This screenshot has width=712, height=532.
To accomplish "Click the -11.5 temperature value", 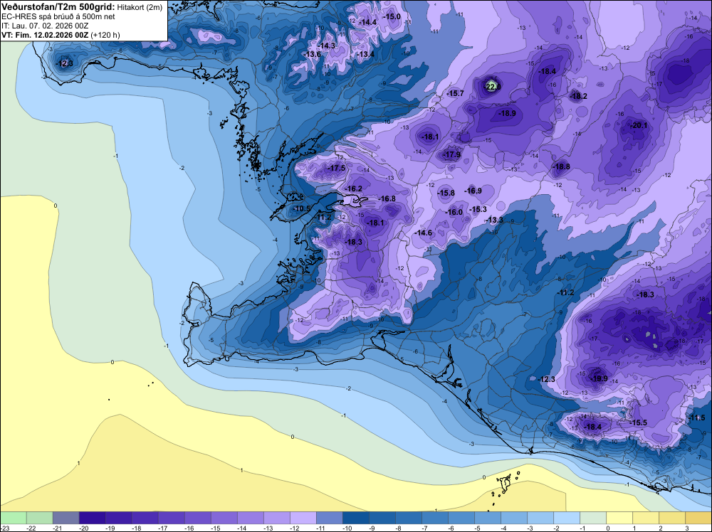I will (695, 418).
